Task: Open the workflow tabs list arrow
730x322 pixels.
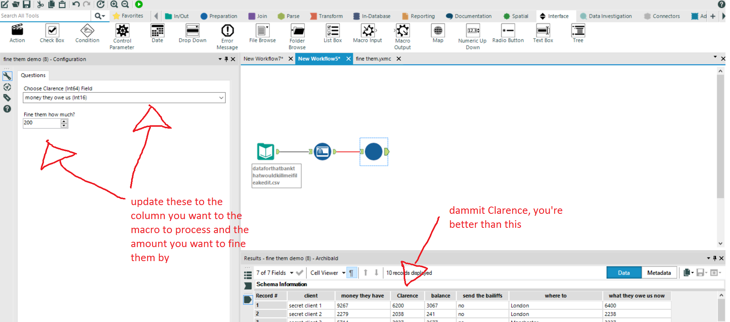Action: click(x=715, y=57)
